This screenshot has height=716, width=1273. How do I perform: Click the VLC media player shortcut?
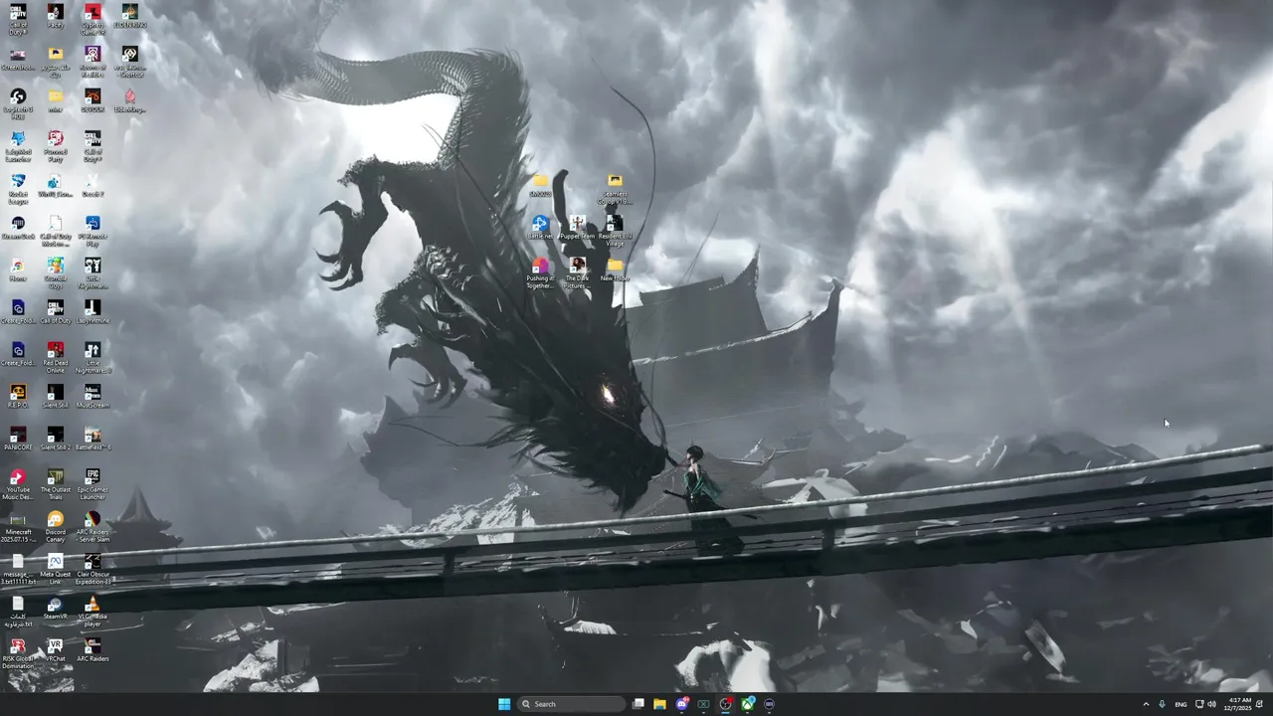click(92, 610)
